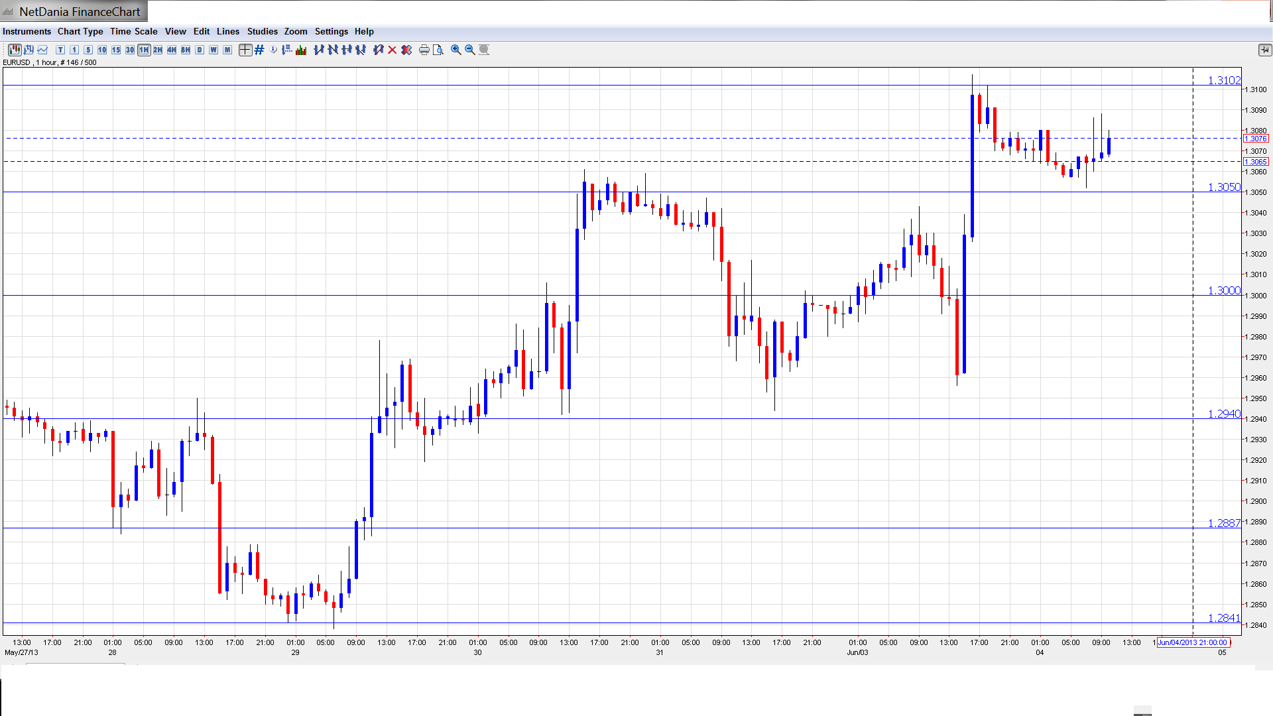
Task: Expand the Time Scale menu
Action: pos(133,31)
